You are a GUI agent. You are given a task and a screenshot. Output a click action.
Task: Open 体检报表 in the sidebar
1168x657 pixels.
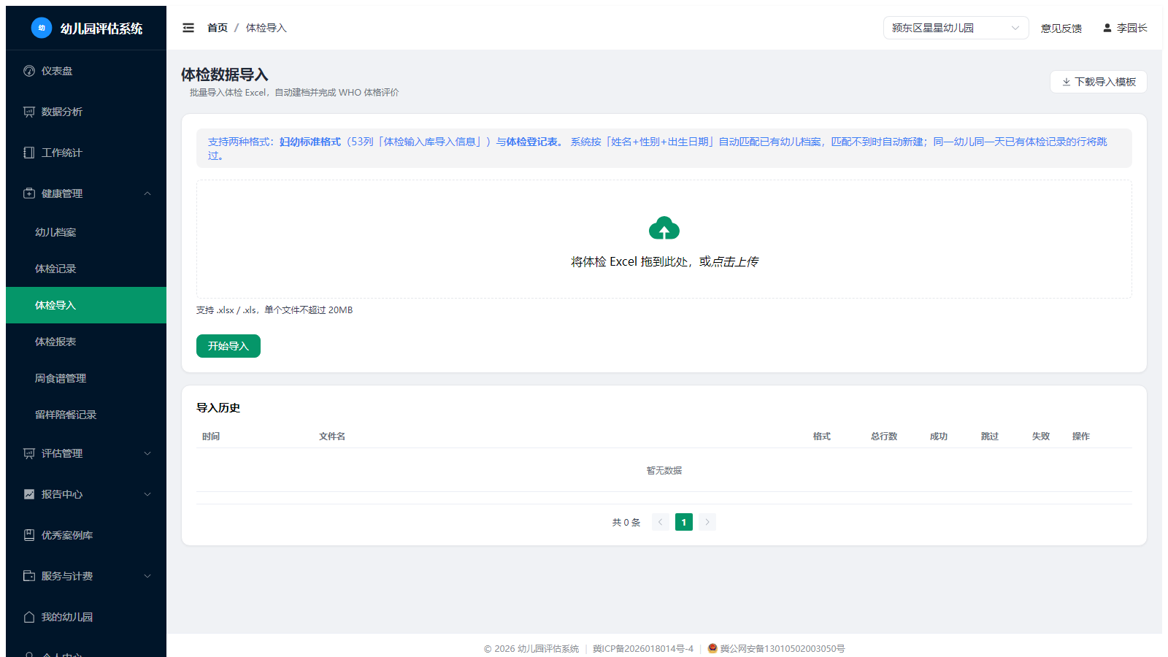[x=86, y=342]
